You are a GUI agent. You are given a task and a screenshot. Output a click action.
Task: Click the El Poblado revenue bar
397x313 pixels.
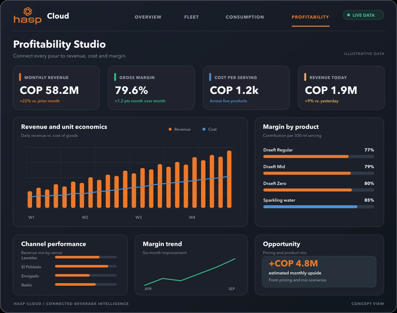86,266
